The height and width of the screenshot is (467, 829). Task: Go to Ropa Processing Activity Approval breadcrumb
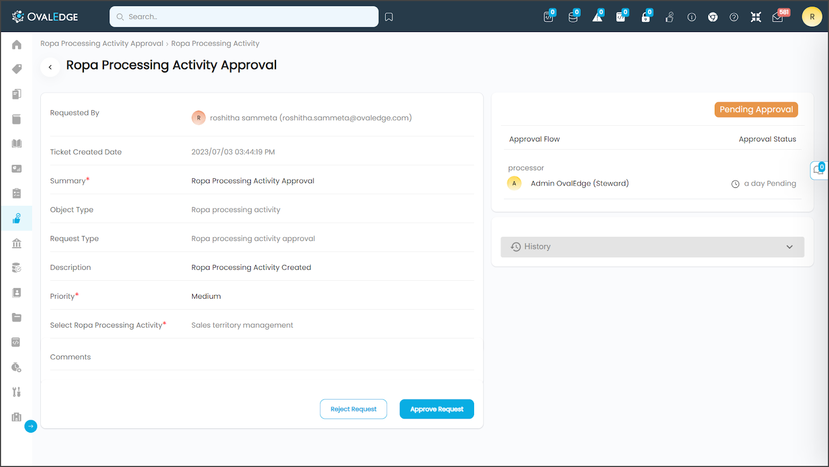102,44
